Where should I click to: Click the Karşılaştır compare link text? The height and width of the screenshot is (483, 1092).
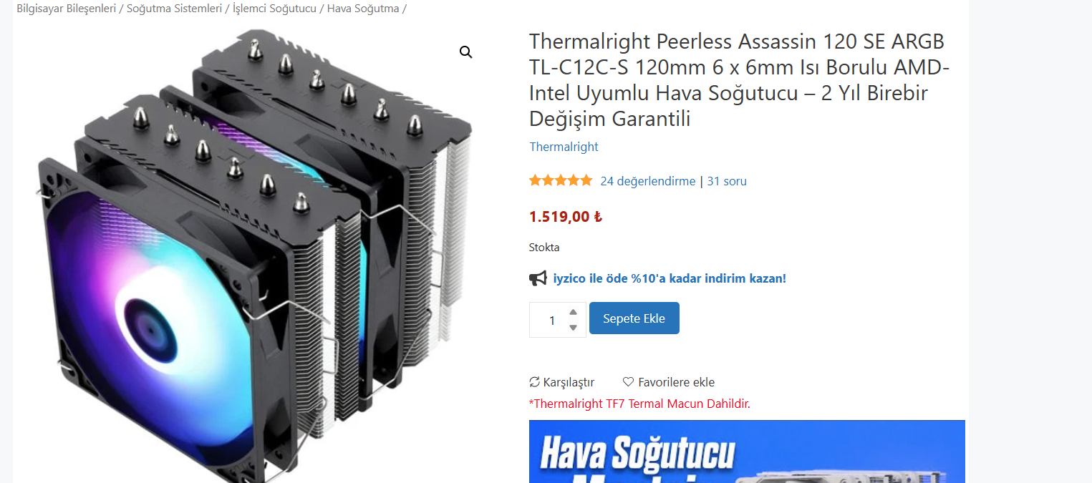click(x=569, y=382)
